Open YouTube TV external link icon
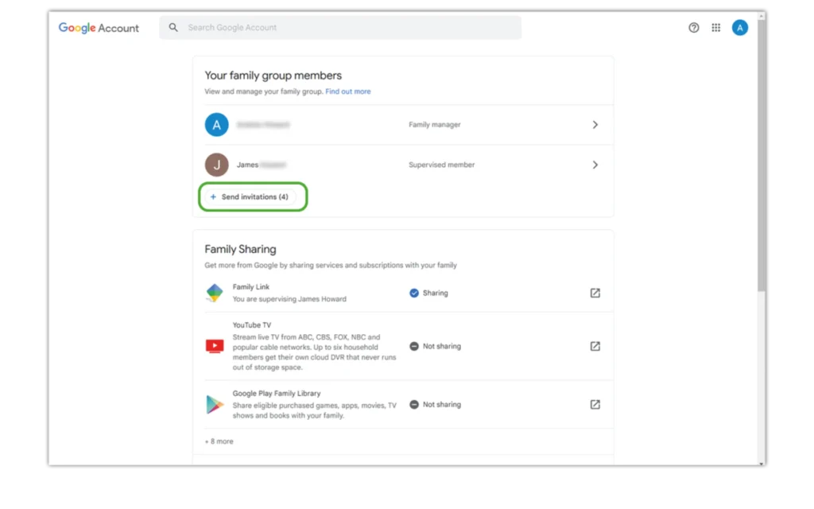 595,346
